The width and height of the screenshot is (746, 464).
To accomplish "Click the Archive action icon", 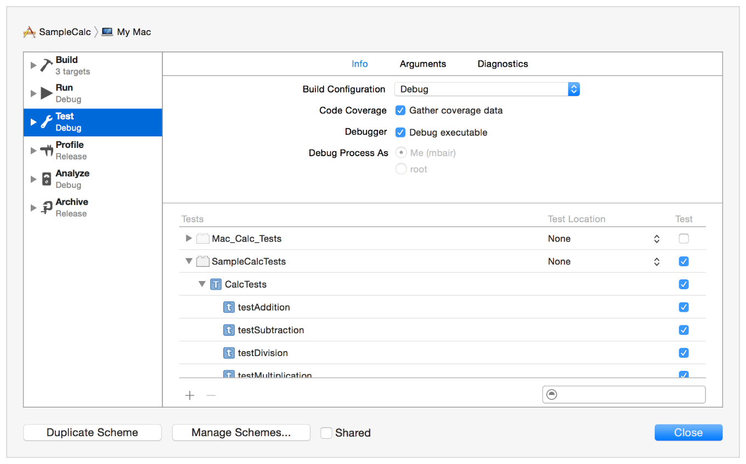I will pyautogui.click(x=47, y=208).
